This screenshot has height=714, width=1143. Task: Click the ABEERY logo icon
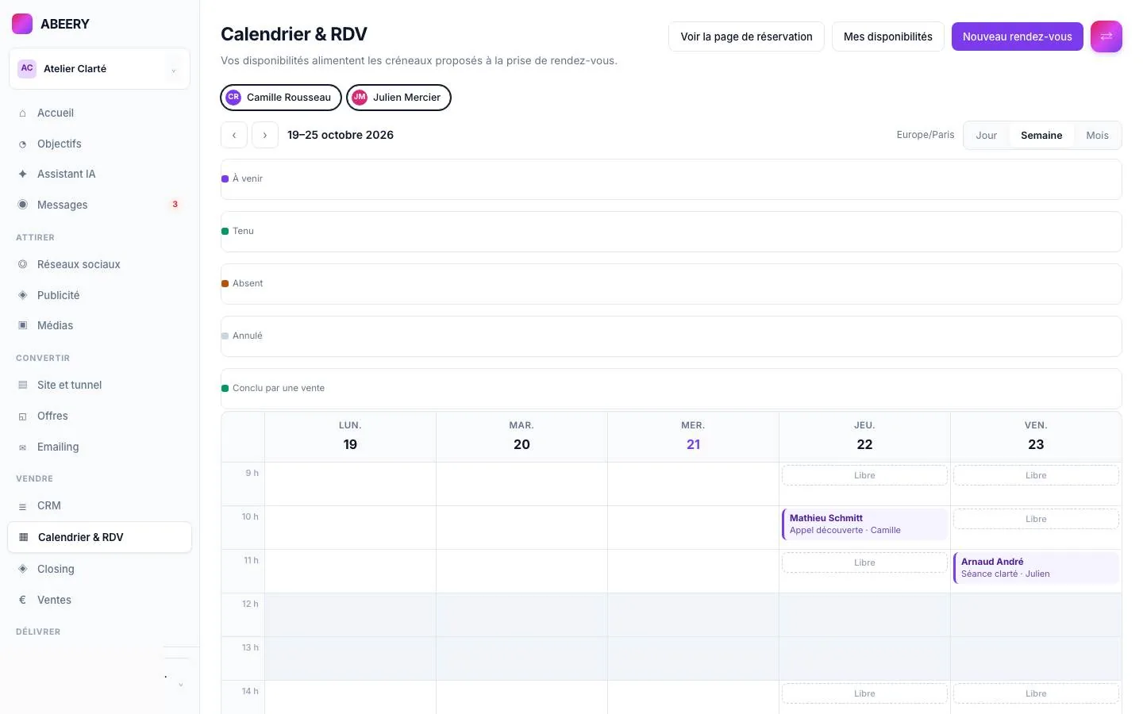point(22,24)
